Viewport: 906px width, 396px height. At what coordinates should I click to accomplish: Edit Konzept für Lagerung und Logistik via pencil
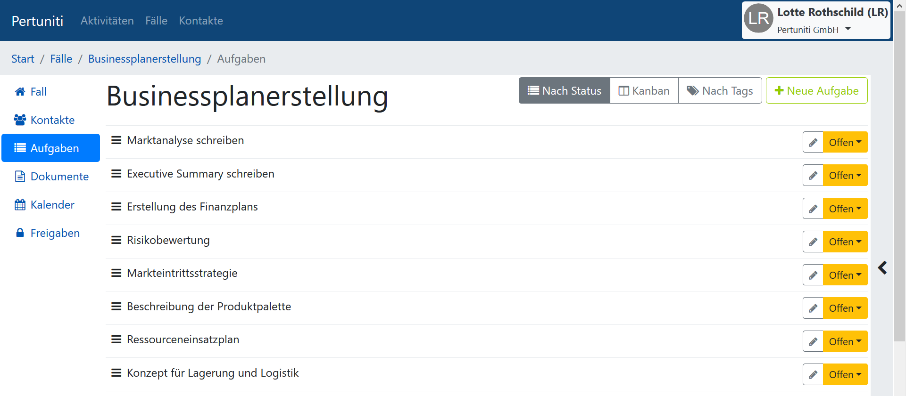(x=813, y=374)
